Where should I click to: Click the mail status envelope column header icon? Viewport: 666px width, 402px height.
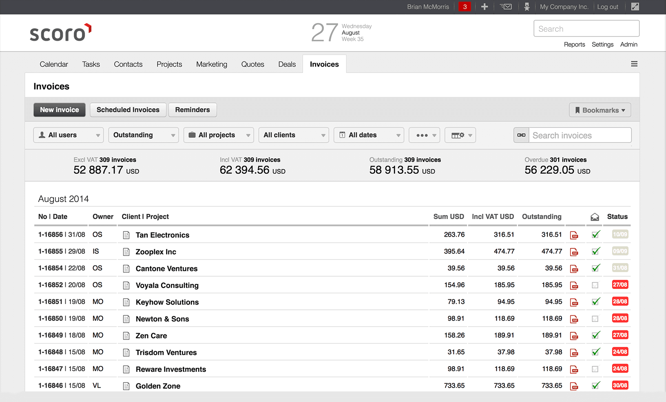click(x=595, y=217)
